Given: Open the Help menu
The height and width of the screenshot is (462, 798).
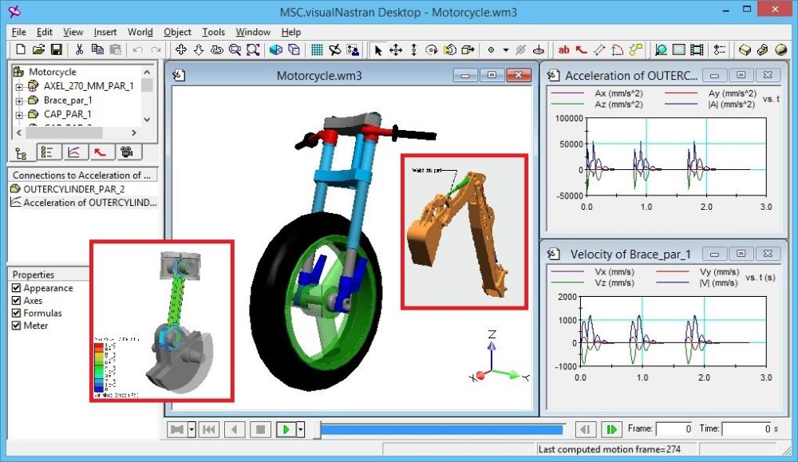Looking at the screenshot, I should [291, 32].
